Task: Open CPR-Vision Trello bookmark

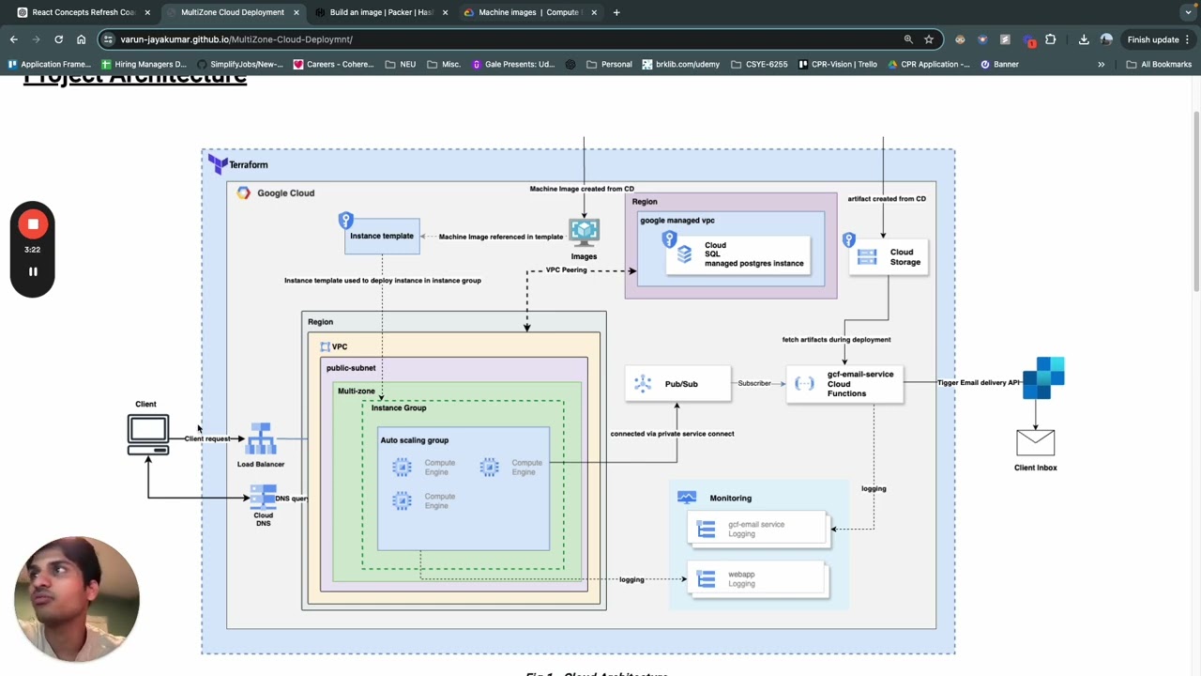Action: click(838, 64)
